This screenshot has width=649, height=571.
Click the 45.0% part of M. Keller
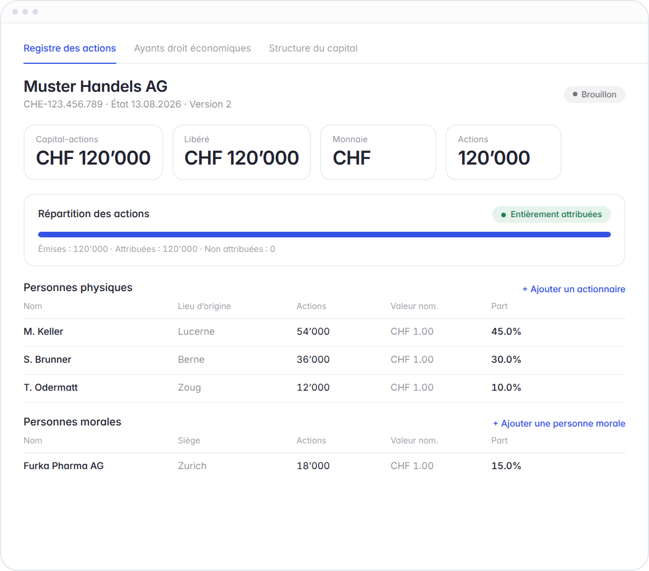(506, 331)
